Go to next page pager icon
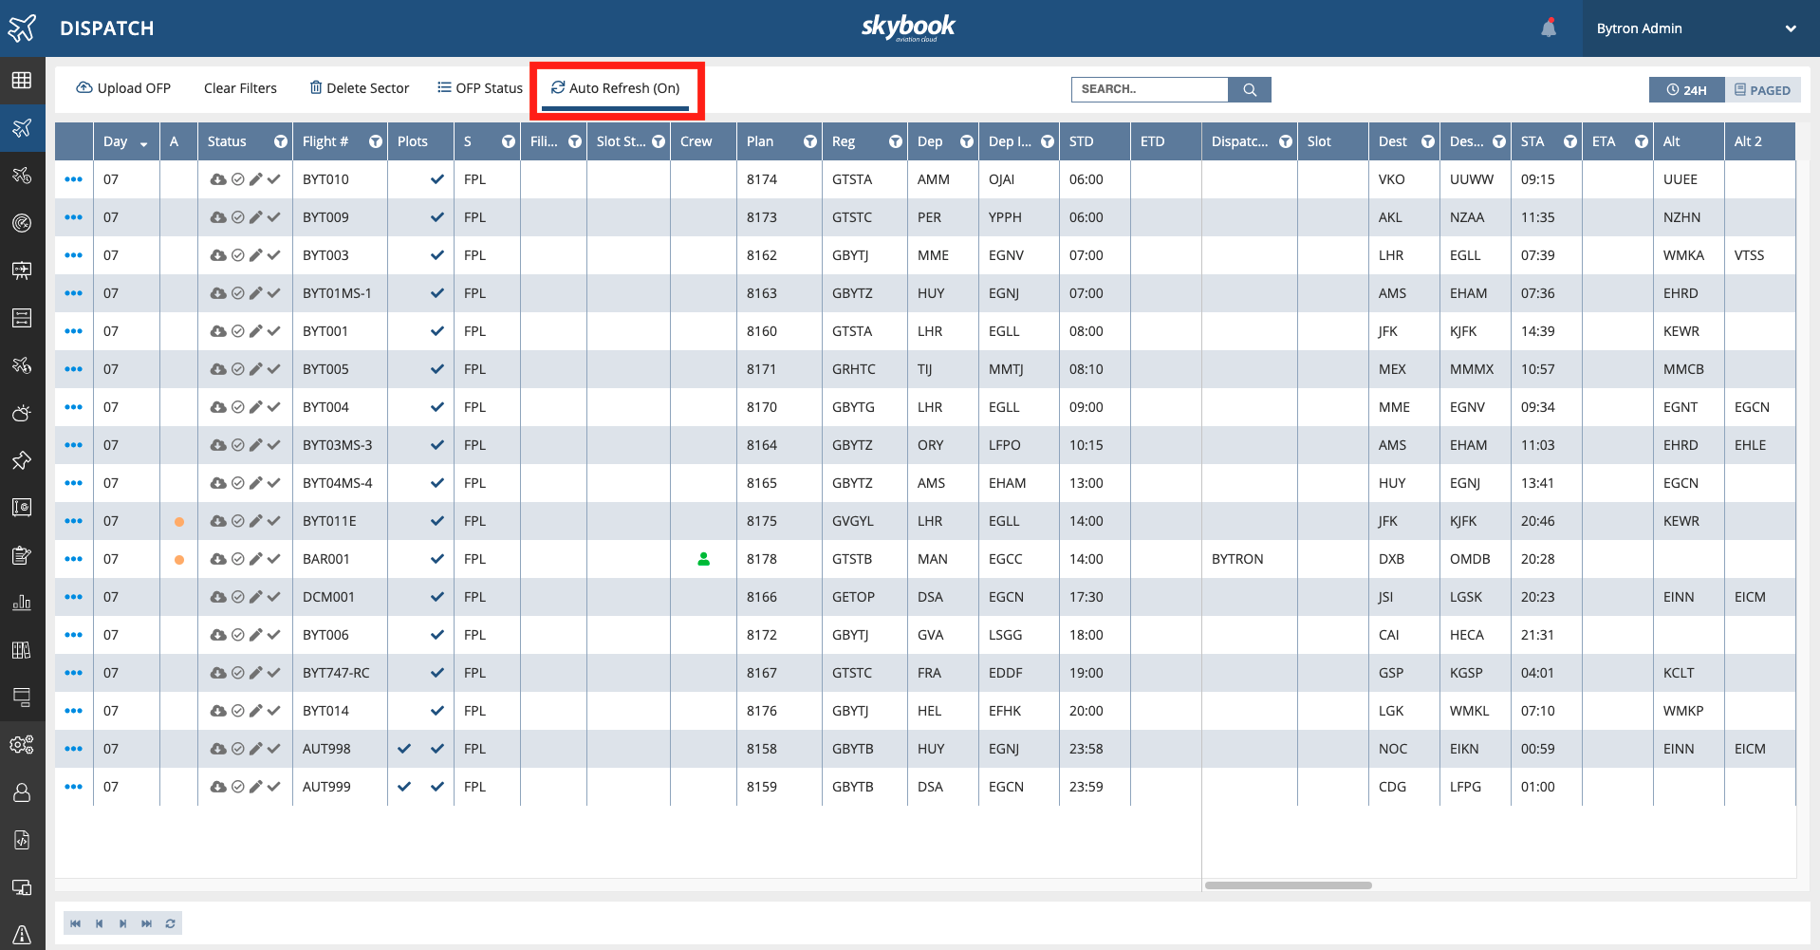 coord(122,923)
